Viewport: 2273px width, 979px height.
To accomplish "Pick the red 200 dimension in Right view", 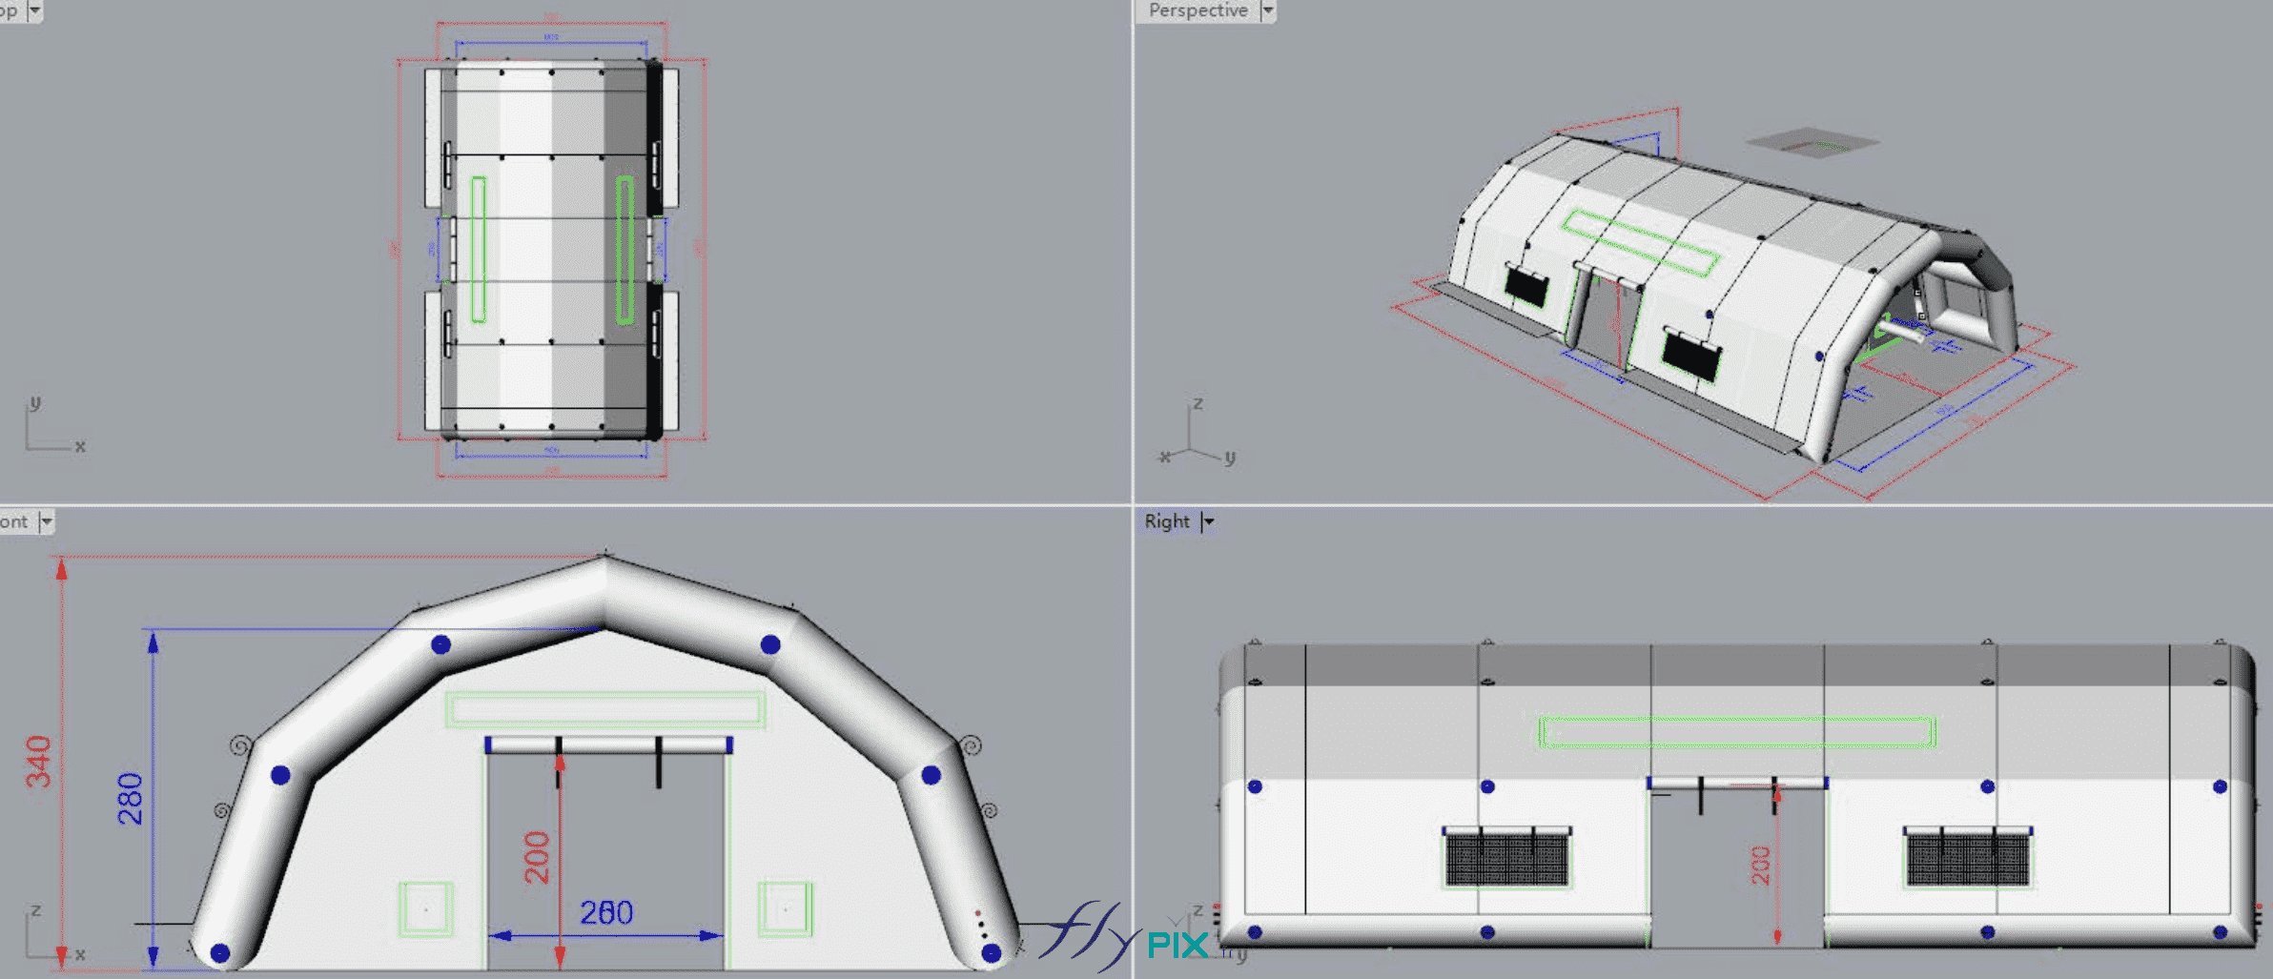I will click(1760, 865).
